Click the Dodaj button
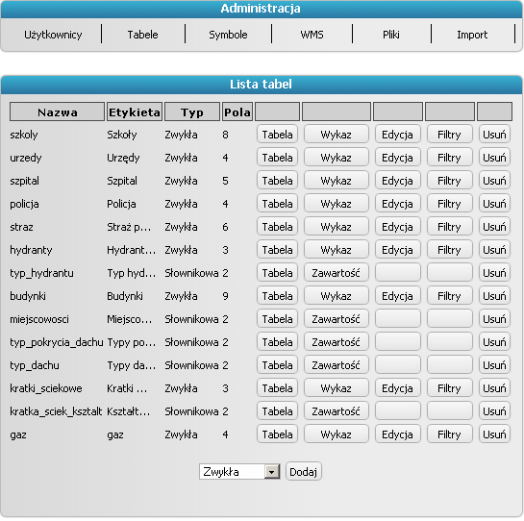Screen dimensions: 524x521 [x=304, y=472]
